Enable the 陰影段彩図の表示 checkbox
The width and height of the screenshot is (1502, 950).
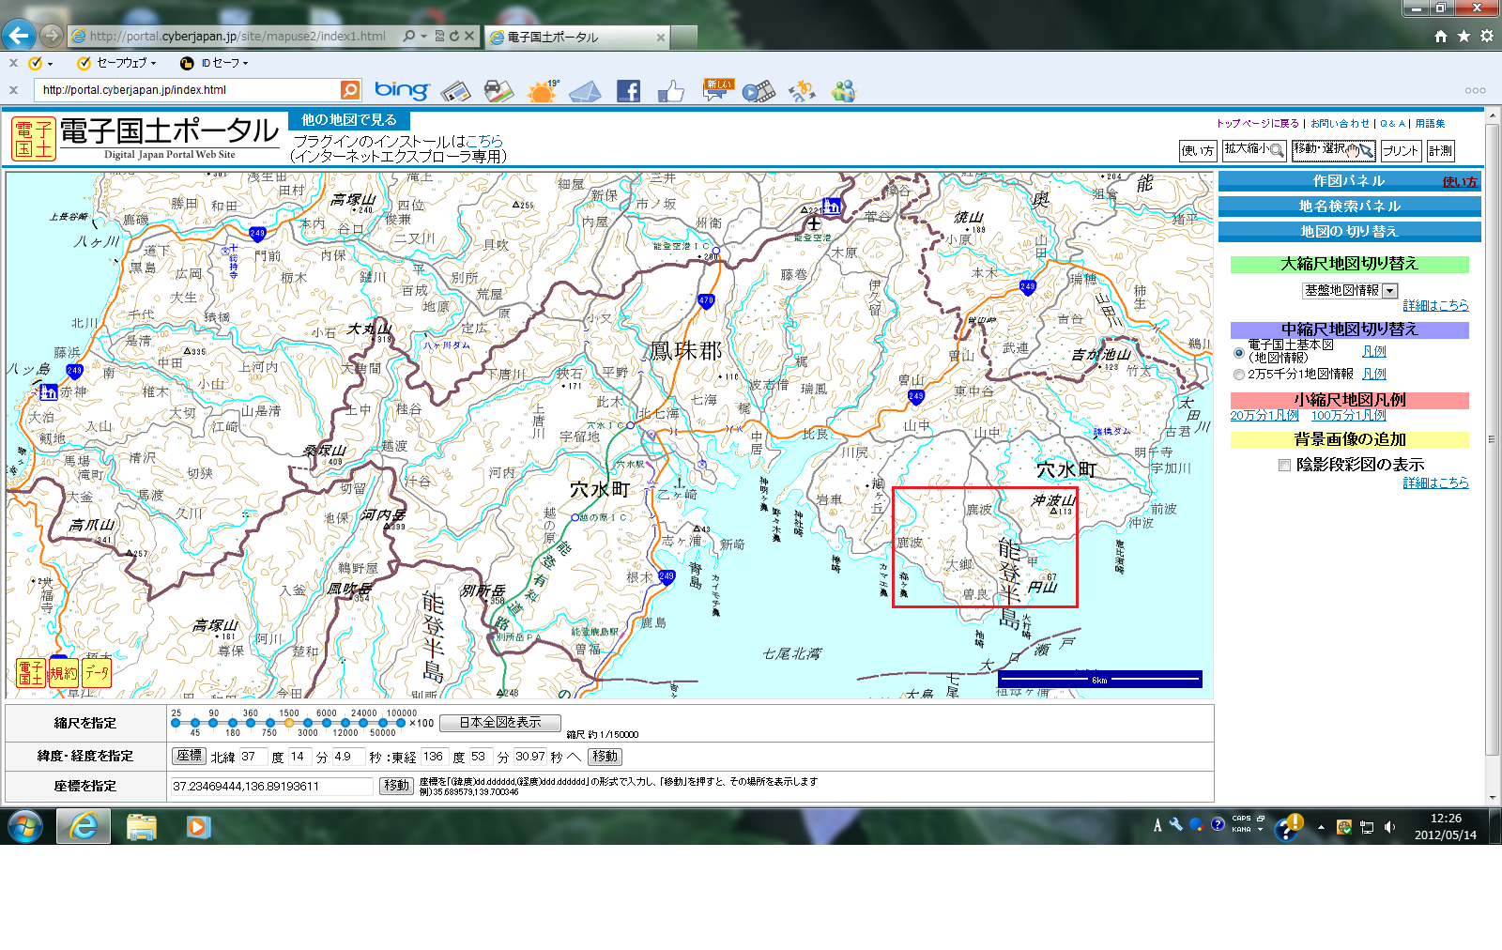1284,466
